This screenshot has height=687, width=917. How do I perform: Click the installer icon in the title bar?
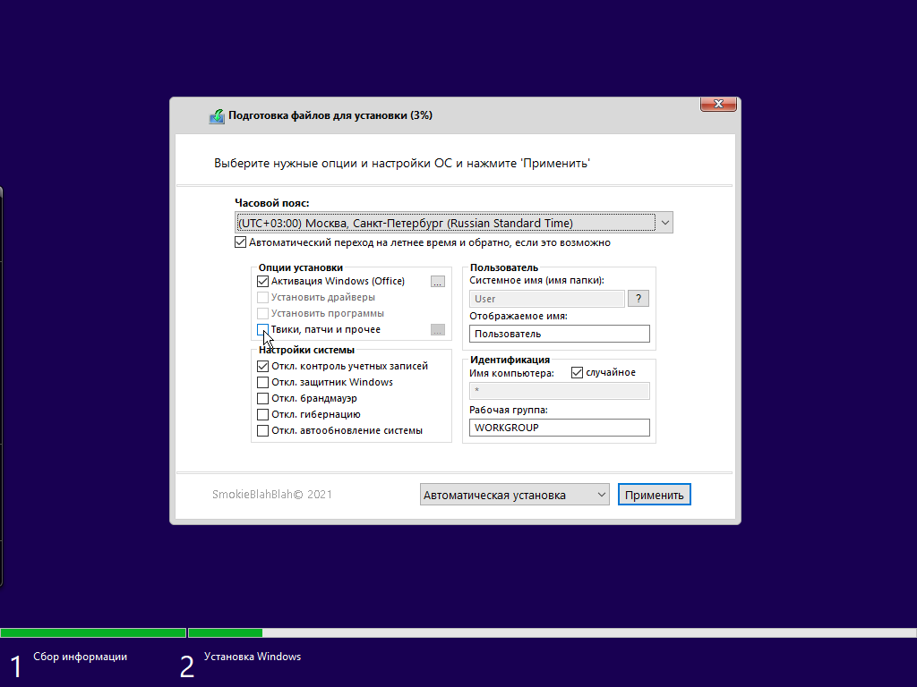click(x=217, y=115)
